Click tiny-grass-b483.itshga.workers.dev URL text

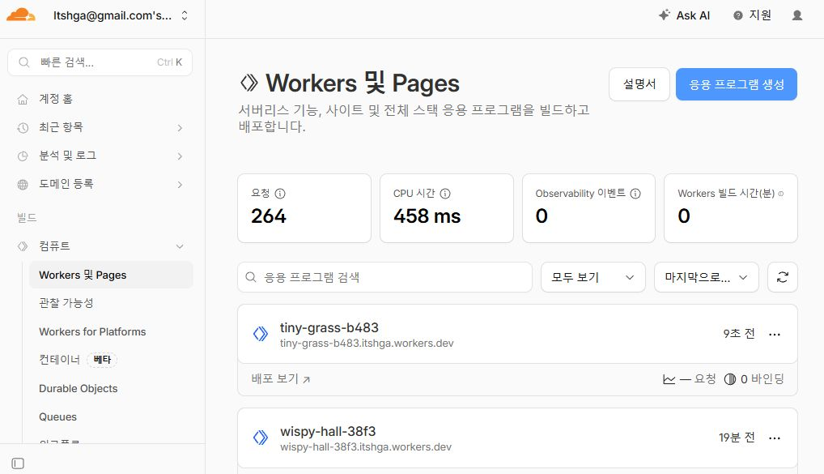point(367,343)
